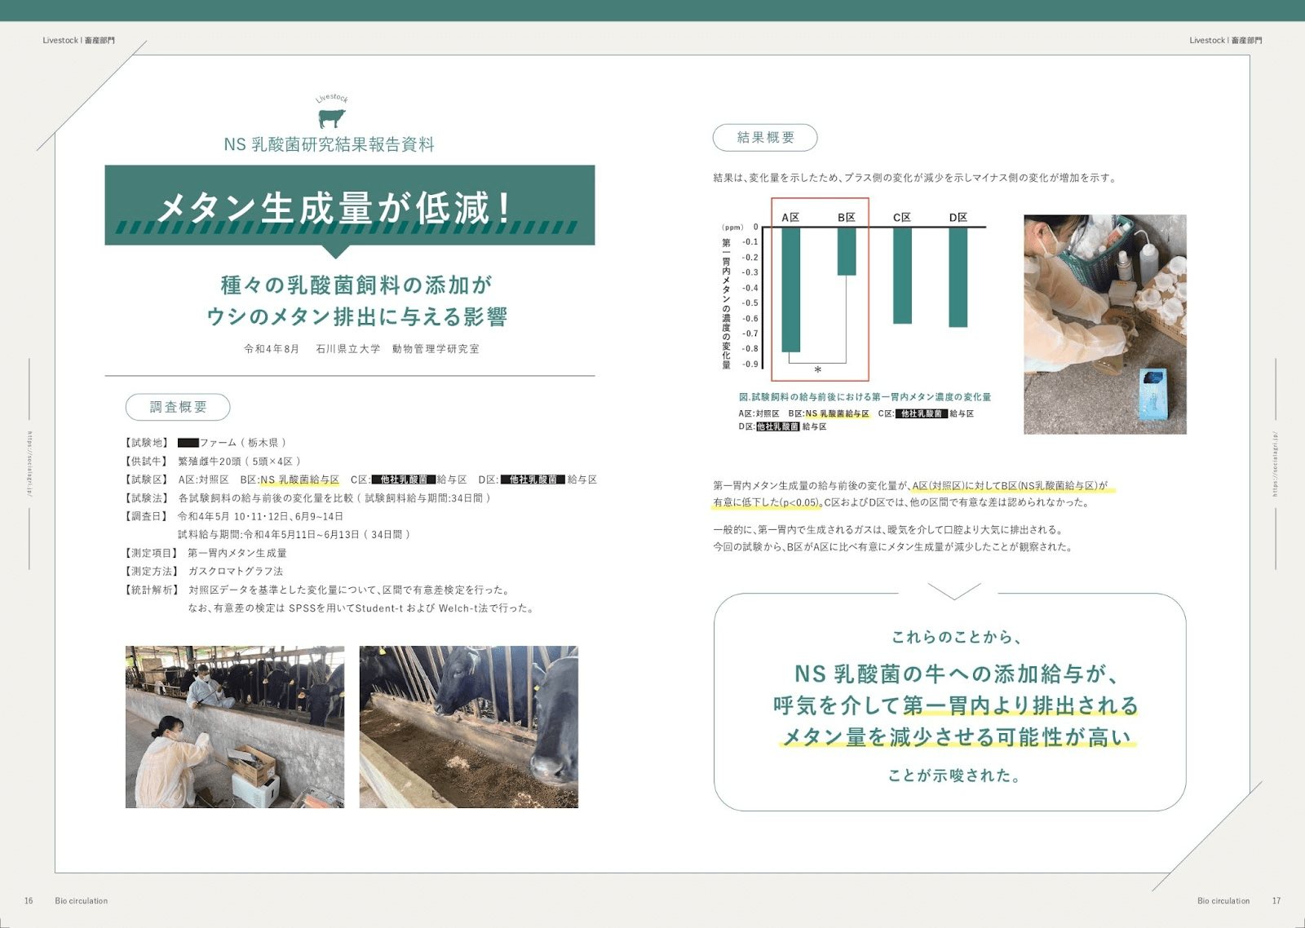Click the asterisk significance marker under the chart
This screenshot has height=928, width=1305.
coord(817,371)
